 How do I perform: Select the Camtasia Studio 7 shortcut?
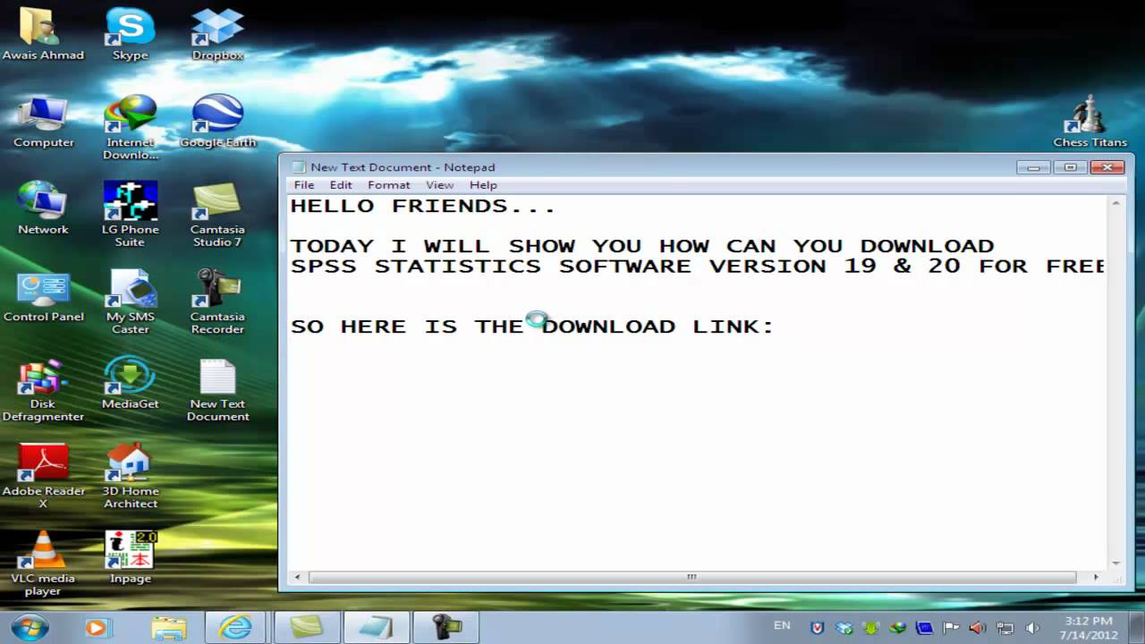[x=217, y=215]
